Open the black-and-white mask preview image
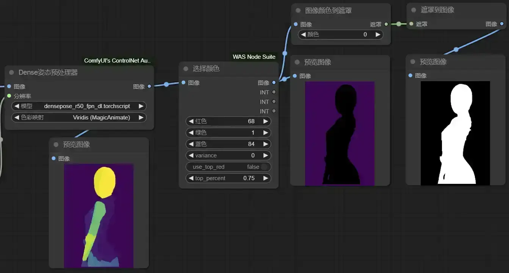 455,133
